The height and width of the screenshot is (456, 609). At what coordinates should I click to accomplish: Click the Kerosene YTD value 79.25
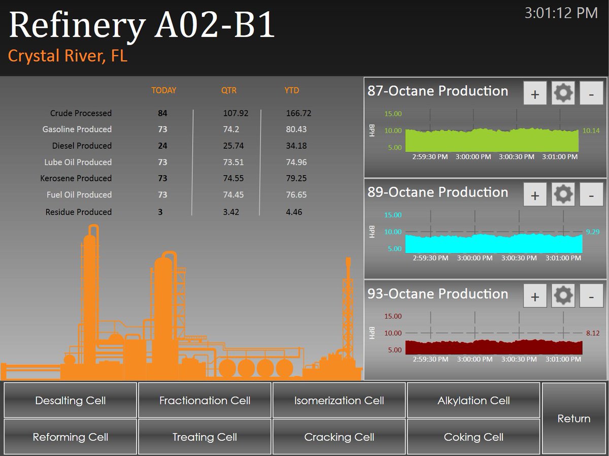pos(296,178)
